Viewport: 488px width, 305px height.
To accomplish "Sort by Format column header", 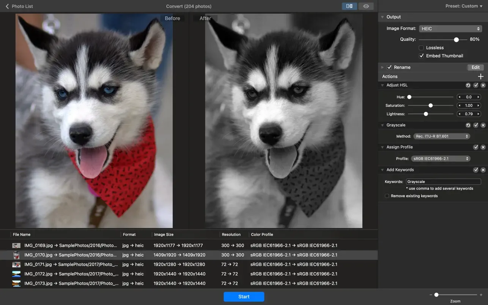I will (129, 234).
